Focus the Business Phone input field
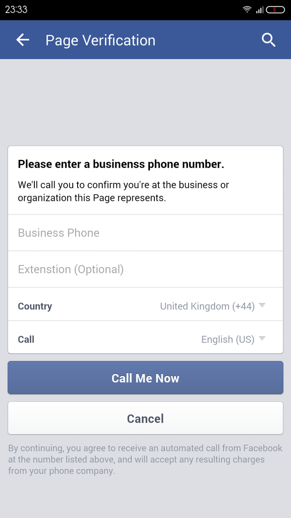Screen dimensions: 291x518 tap(145, 233)
